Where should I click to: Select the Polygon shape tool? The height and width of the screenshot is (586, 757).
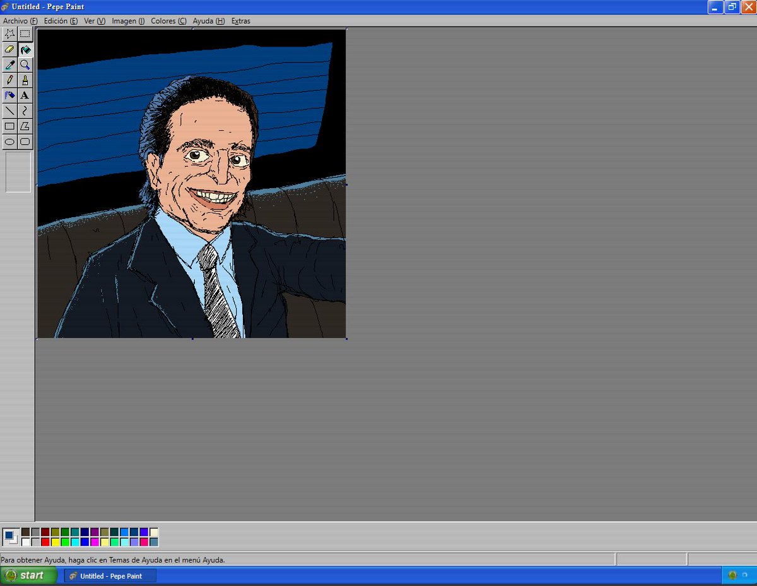(x=25, y=126)
